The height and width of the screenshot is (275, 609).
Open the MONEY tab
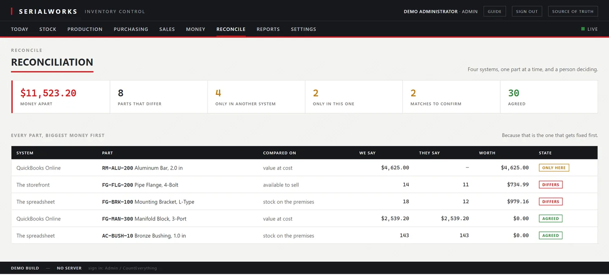[x=196, y=29]
